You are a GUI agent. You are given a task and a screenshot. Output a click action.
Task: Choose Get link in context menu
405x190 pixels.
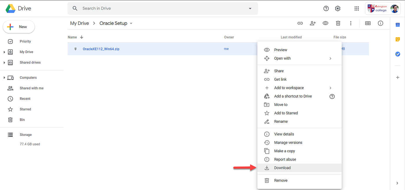pyautogui.click(x=299, y=79)
